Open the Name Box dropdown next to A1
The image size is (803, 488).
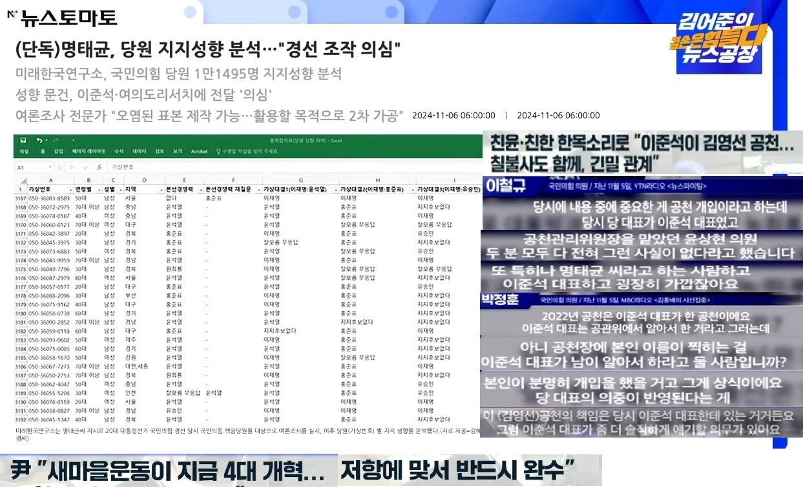pyautogui.click(x=50, y=167)
